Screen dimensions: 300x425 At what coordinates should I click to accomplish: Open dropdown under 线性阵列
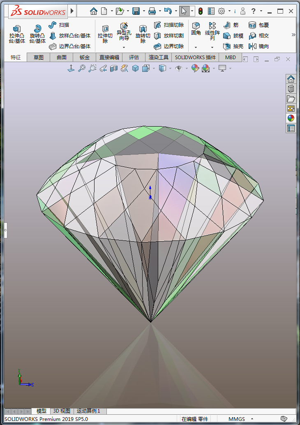click(212, 47)
